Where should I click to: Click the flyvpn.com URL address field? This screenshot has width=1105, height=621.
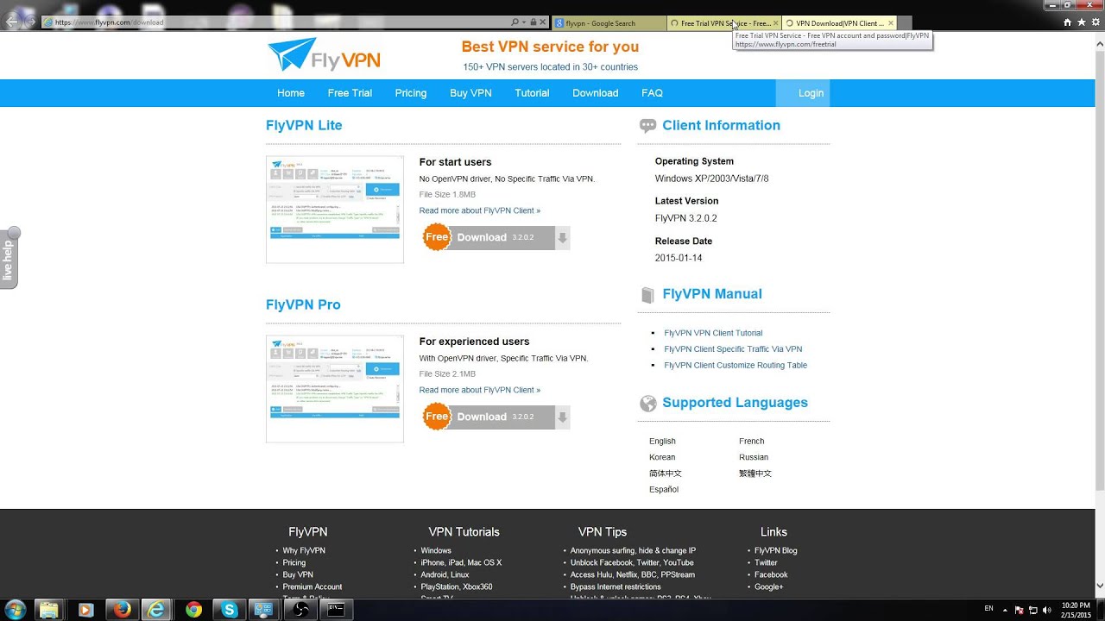tap(276, 22)
